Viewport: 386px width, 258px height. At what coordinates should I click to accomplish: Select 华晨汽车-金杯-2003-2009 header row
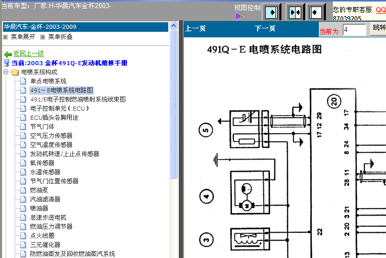click(85, 27)
